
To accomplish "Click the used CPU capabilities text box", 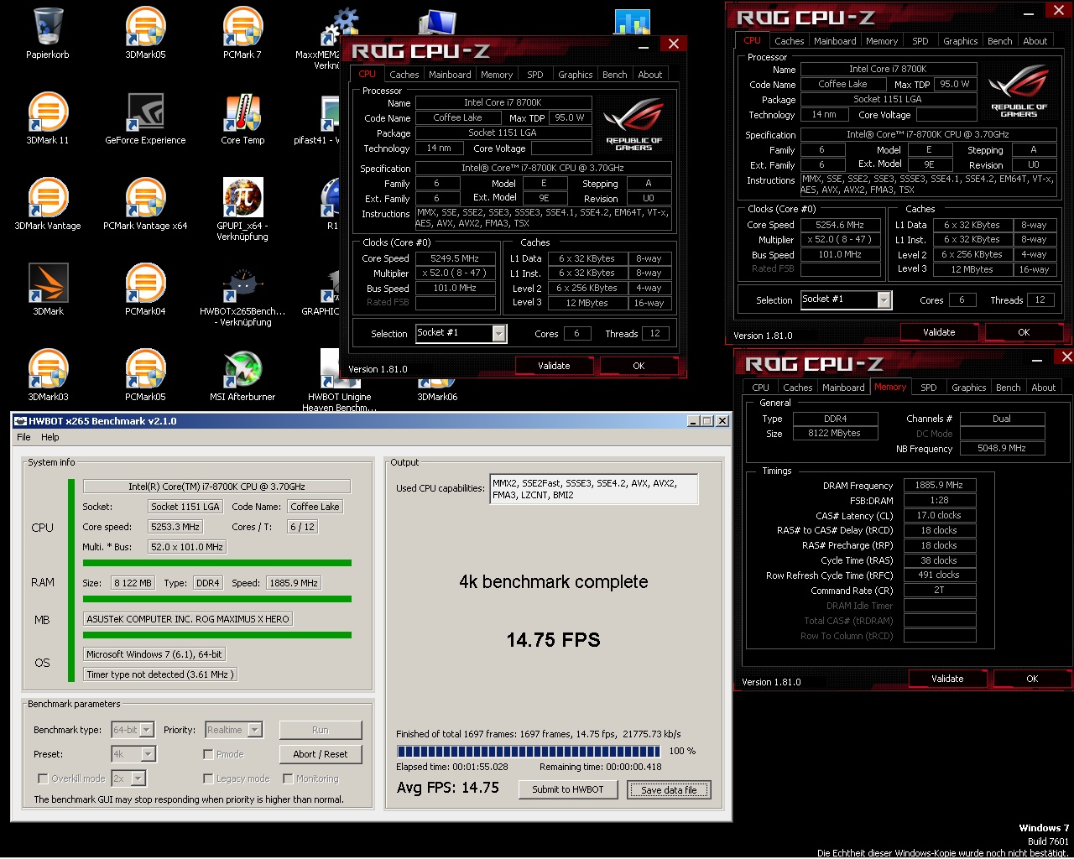I will click(x=594, y=489).
